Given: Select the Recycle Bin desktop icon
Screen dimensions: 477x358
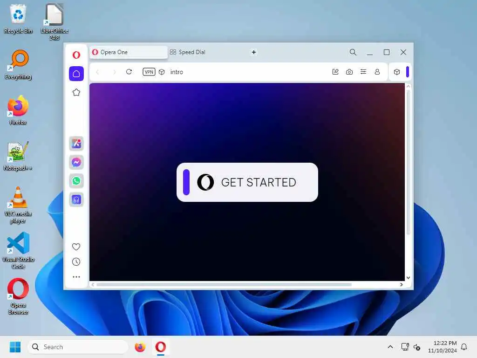Looking at the screenshot, I should click(18, 19).
